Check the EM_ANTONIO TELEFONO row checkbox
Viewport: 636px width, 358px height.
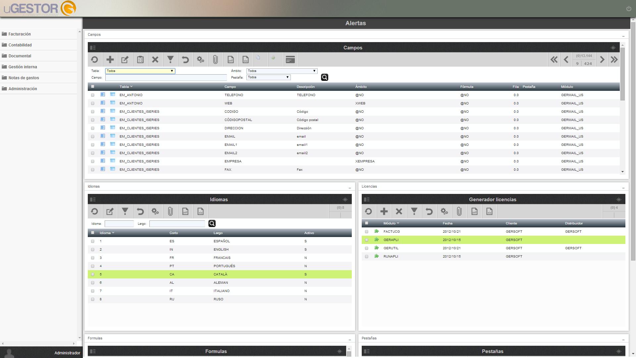click(x=93, y=95)
